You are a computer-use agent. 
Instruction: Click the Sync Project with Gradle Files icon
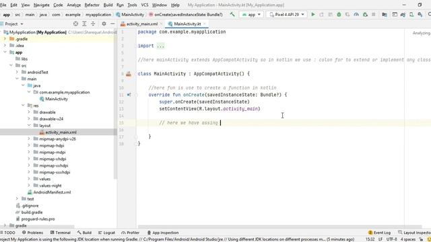coord(403,14)
